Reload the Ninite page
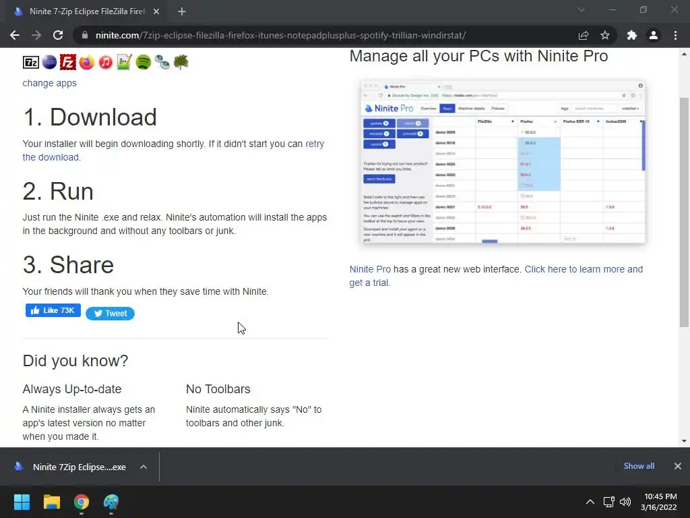The image size is (690, 518). coord(58,35)
